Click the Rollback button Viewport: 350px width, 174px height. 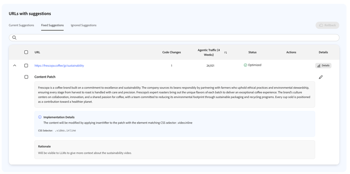(x=327, y=25)
